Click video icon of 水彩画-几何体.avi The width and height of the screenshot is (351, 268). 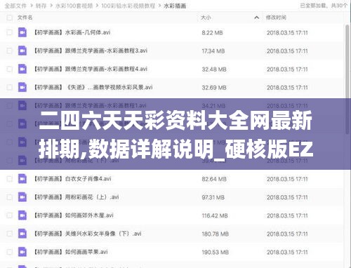tap(22, 32)
